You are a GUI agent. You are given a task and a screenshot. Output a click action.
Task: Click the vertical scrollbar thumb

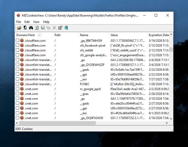coord(171,49)
